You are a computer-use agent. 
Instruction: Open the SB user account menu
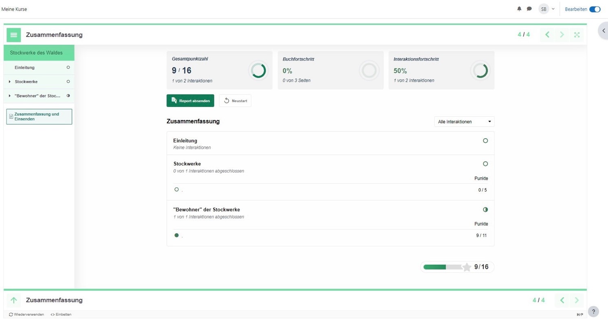[x=546, y=9]
